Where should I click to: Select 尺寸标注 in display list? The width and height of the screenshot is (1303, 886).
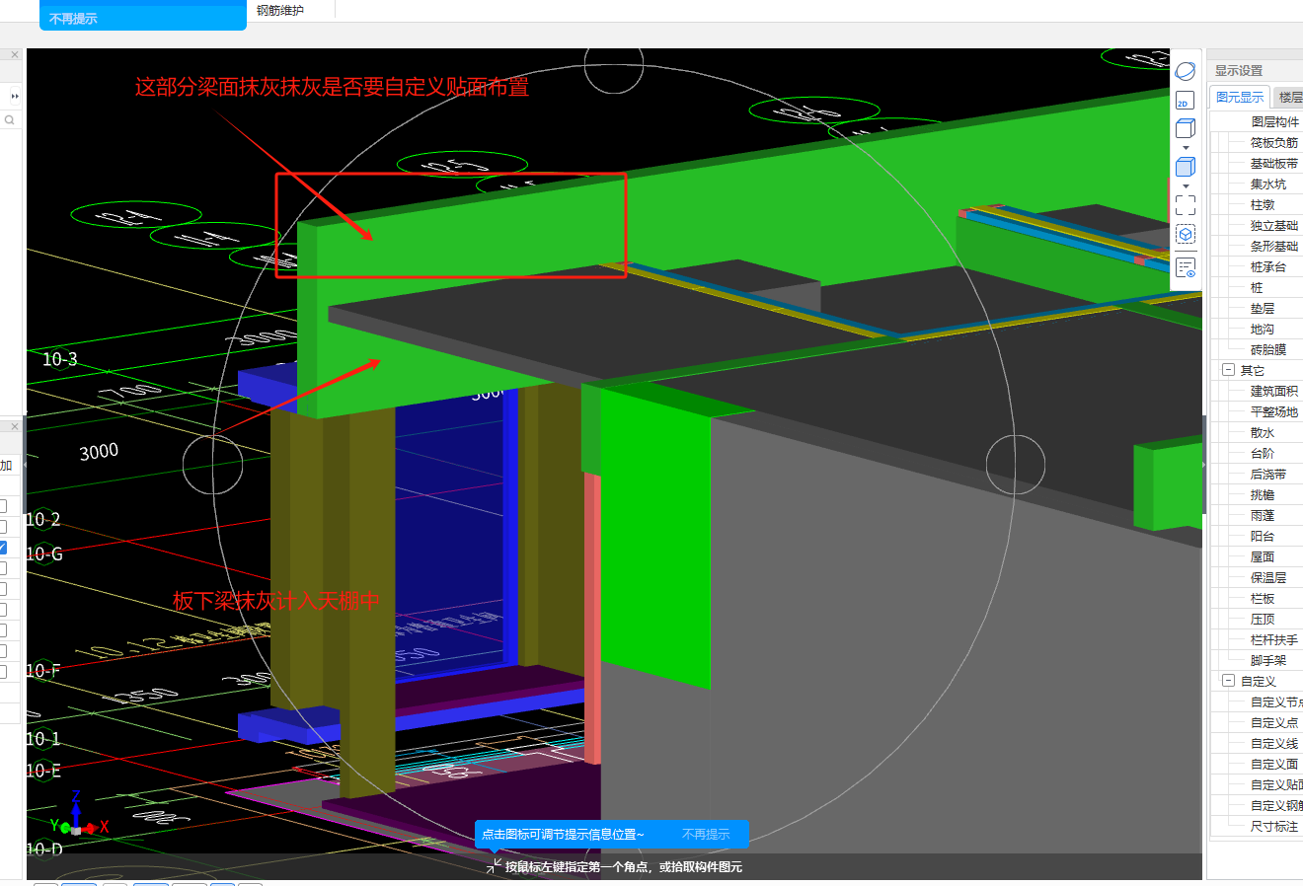(x=1274, y=826)
